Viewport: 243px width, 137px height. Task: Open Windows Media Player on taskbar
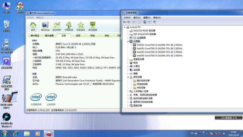coord(37,134)
